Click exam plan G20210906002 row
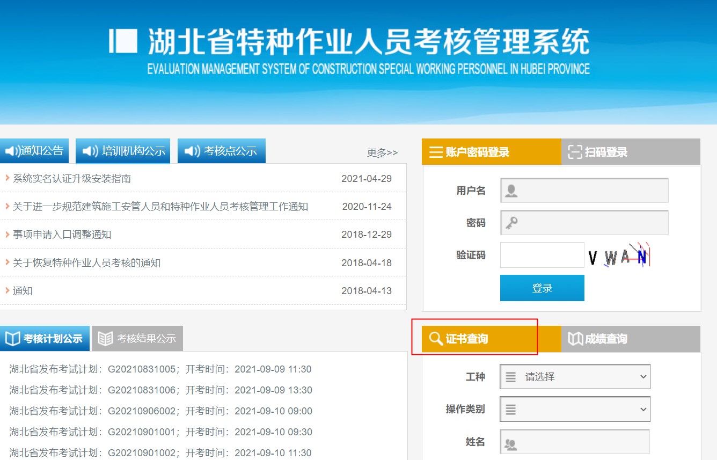This screenshot has height=460, width=717. click(160, 411)
